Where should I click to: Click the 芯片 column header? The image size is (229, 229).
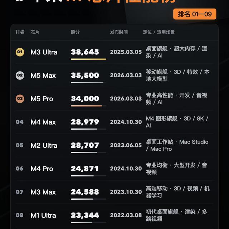click(35, 32)
